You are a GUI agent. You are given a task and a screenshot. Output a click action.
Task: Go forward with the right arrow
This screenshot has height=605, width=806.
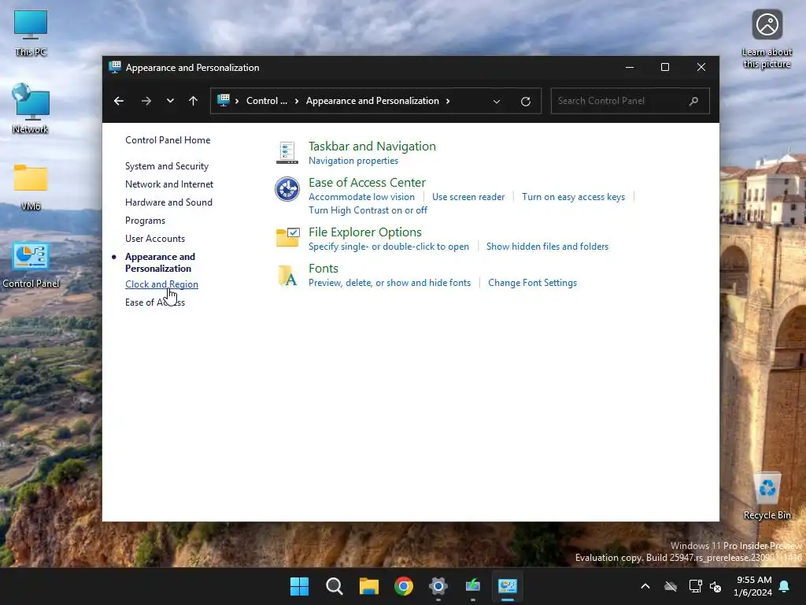(146, 101)
